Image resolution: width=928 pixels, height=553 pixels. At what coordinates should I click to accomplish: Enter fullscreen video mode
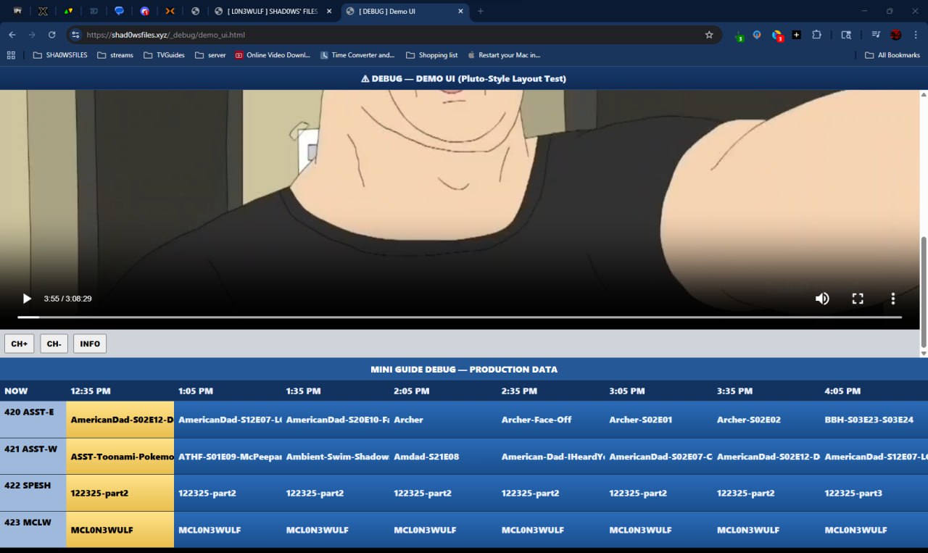click(858, 299)
